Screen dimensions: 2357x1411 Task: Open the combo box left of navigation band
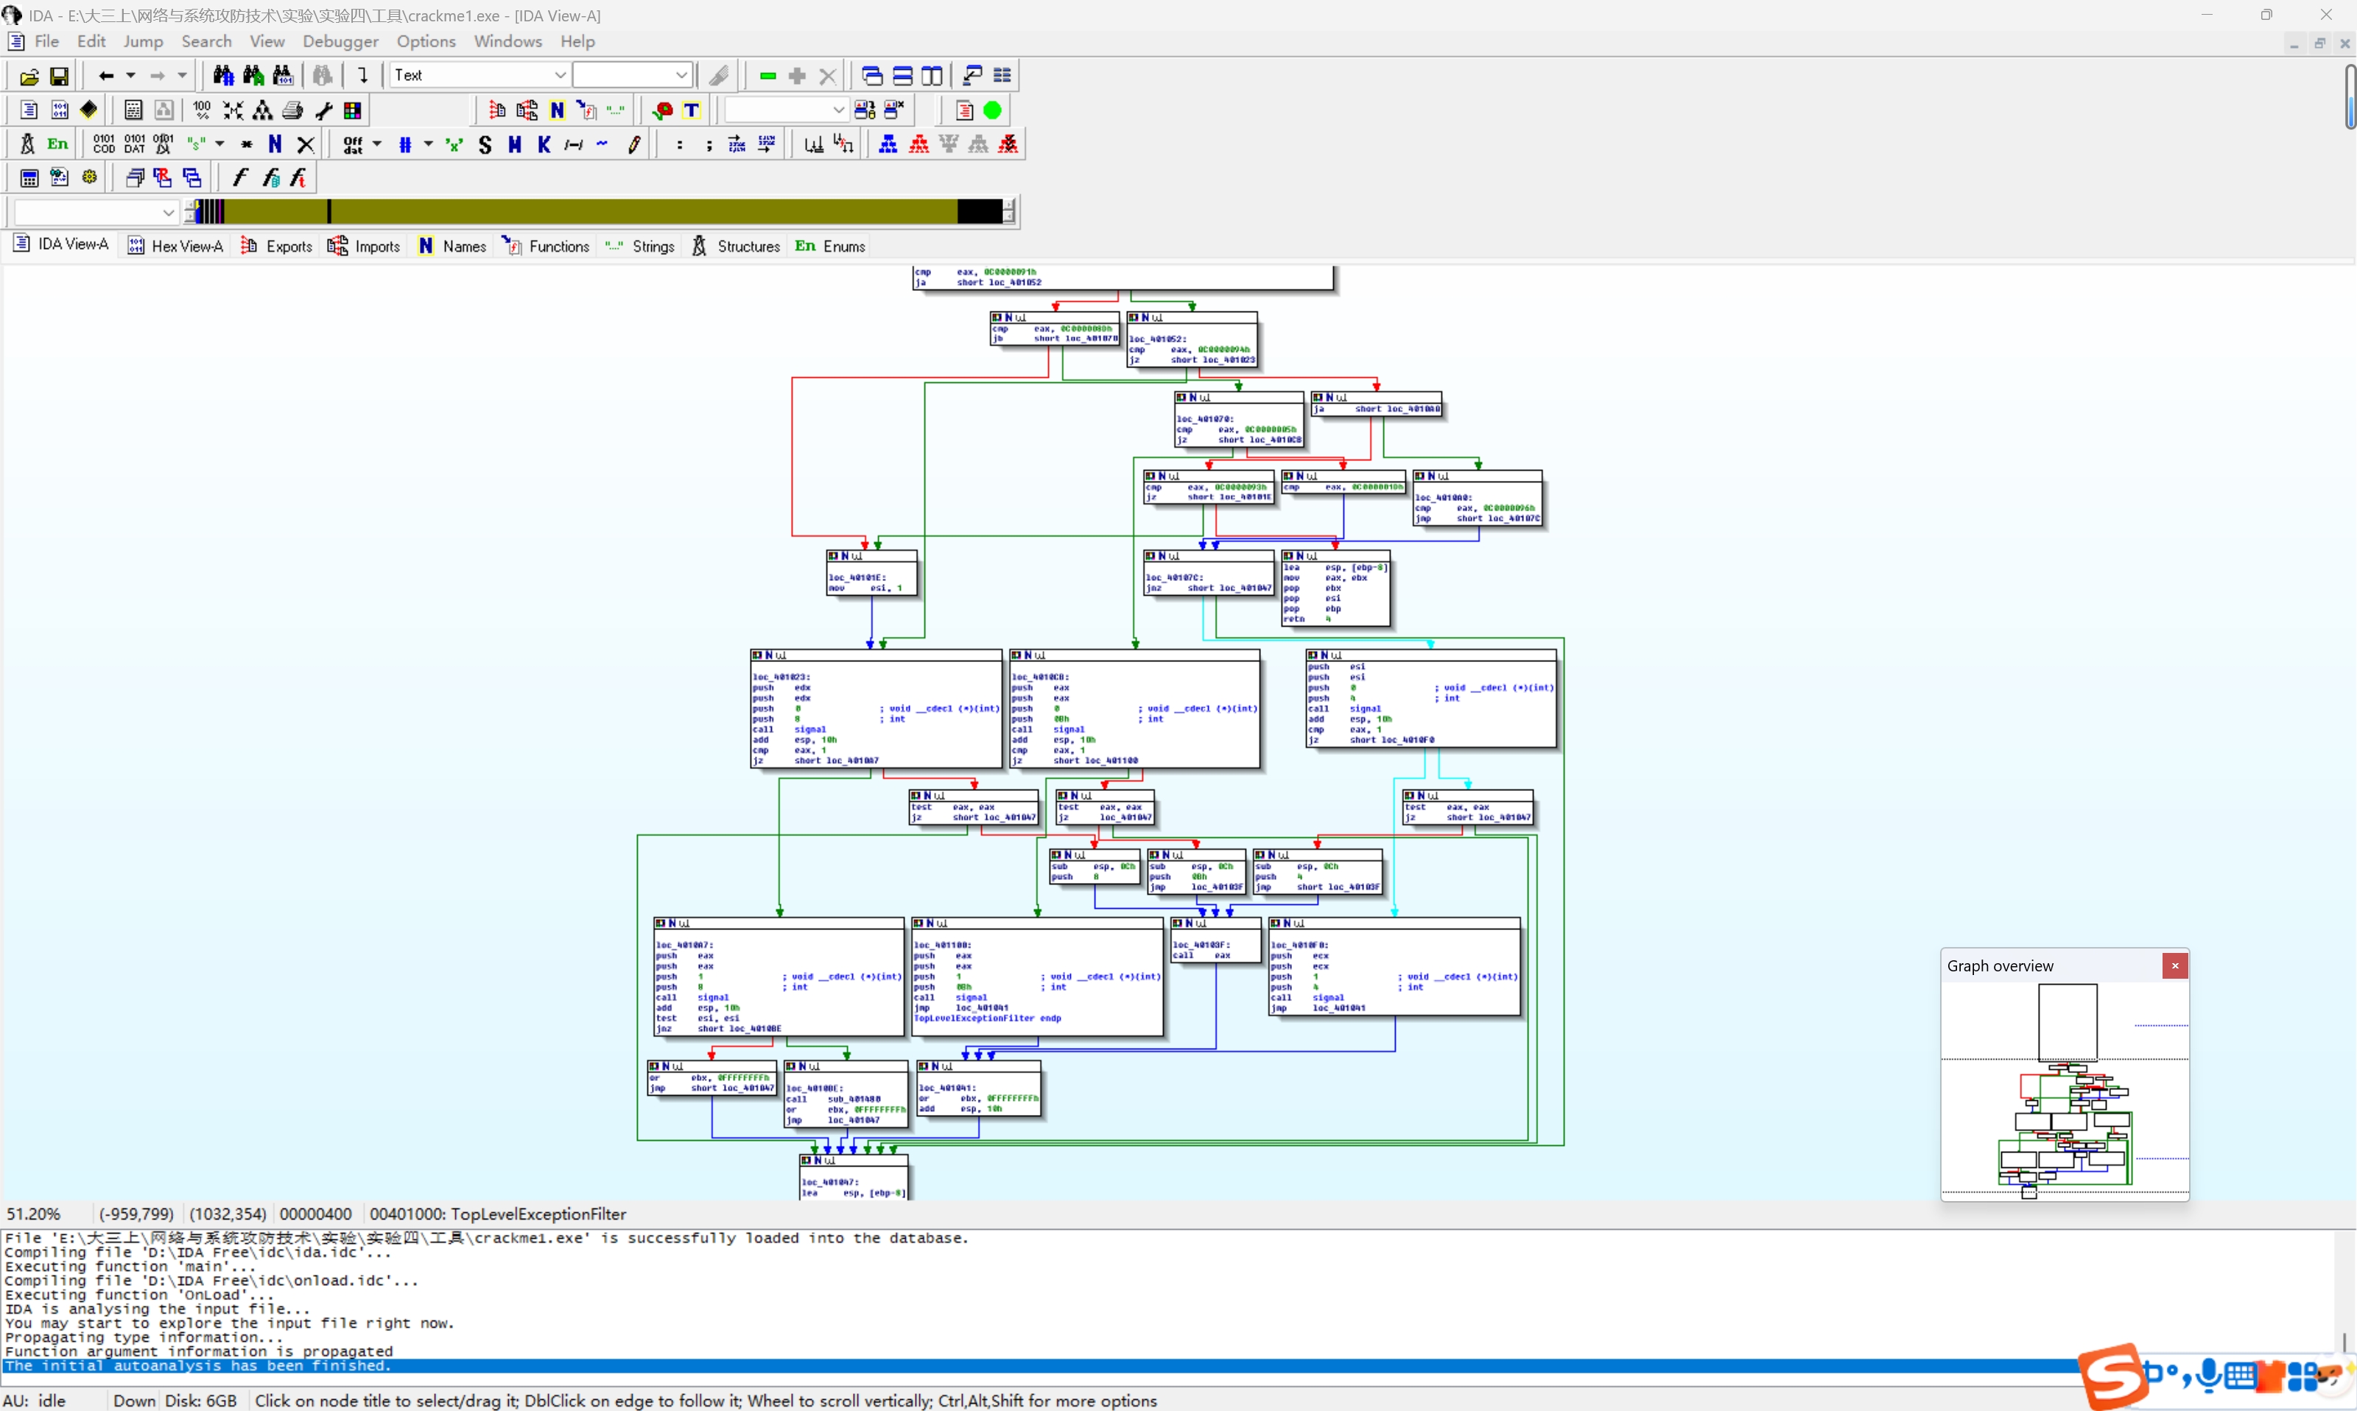(x=167, y=212)
